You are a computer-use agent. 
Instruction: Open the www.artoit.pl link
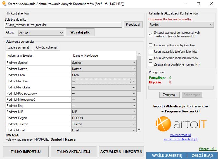tap(180, 135)
